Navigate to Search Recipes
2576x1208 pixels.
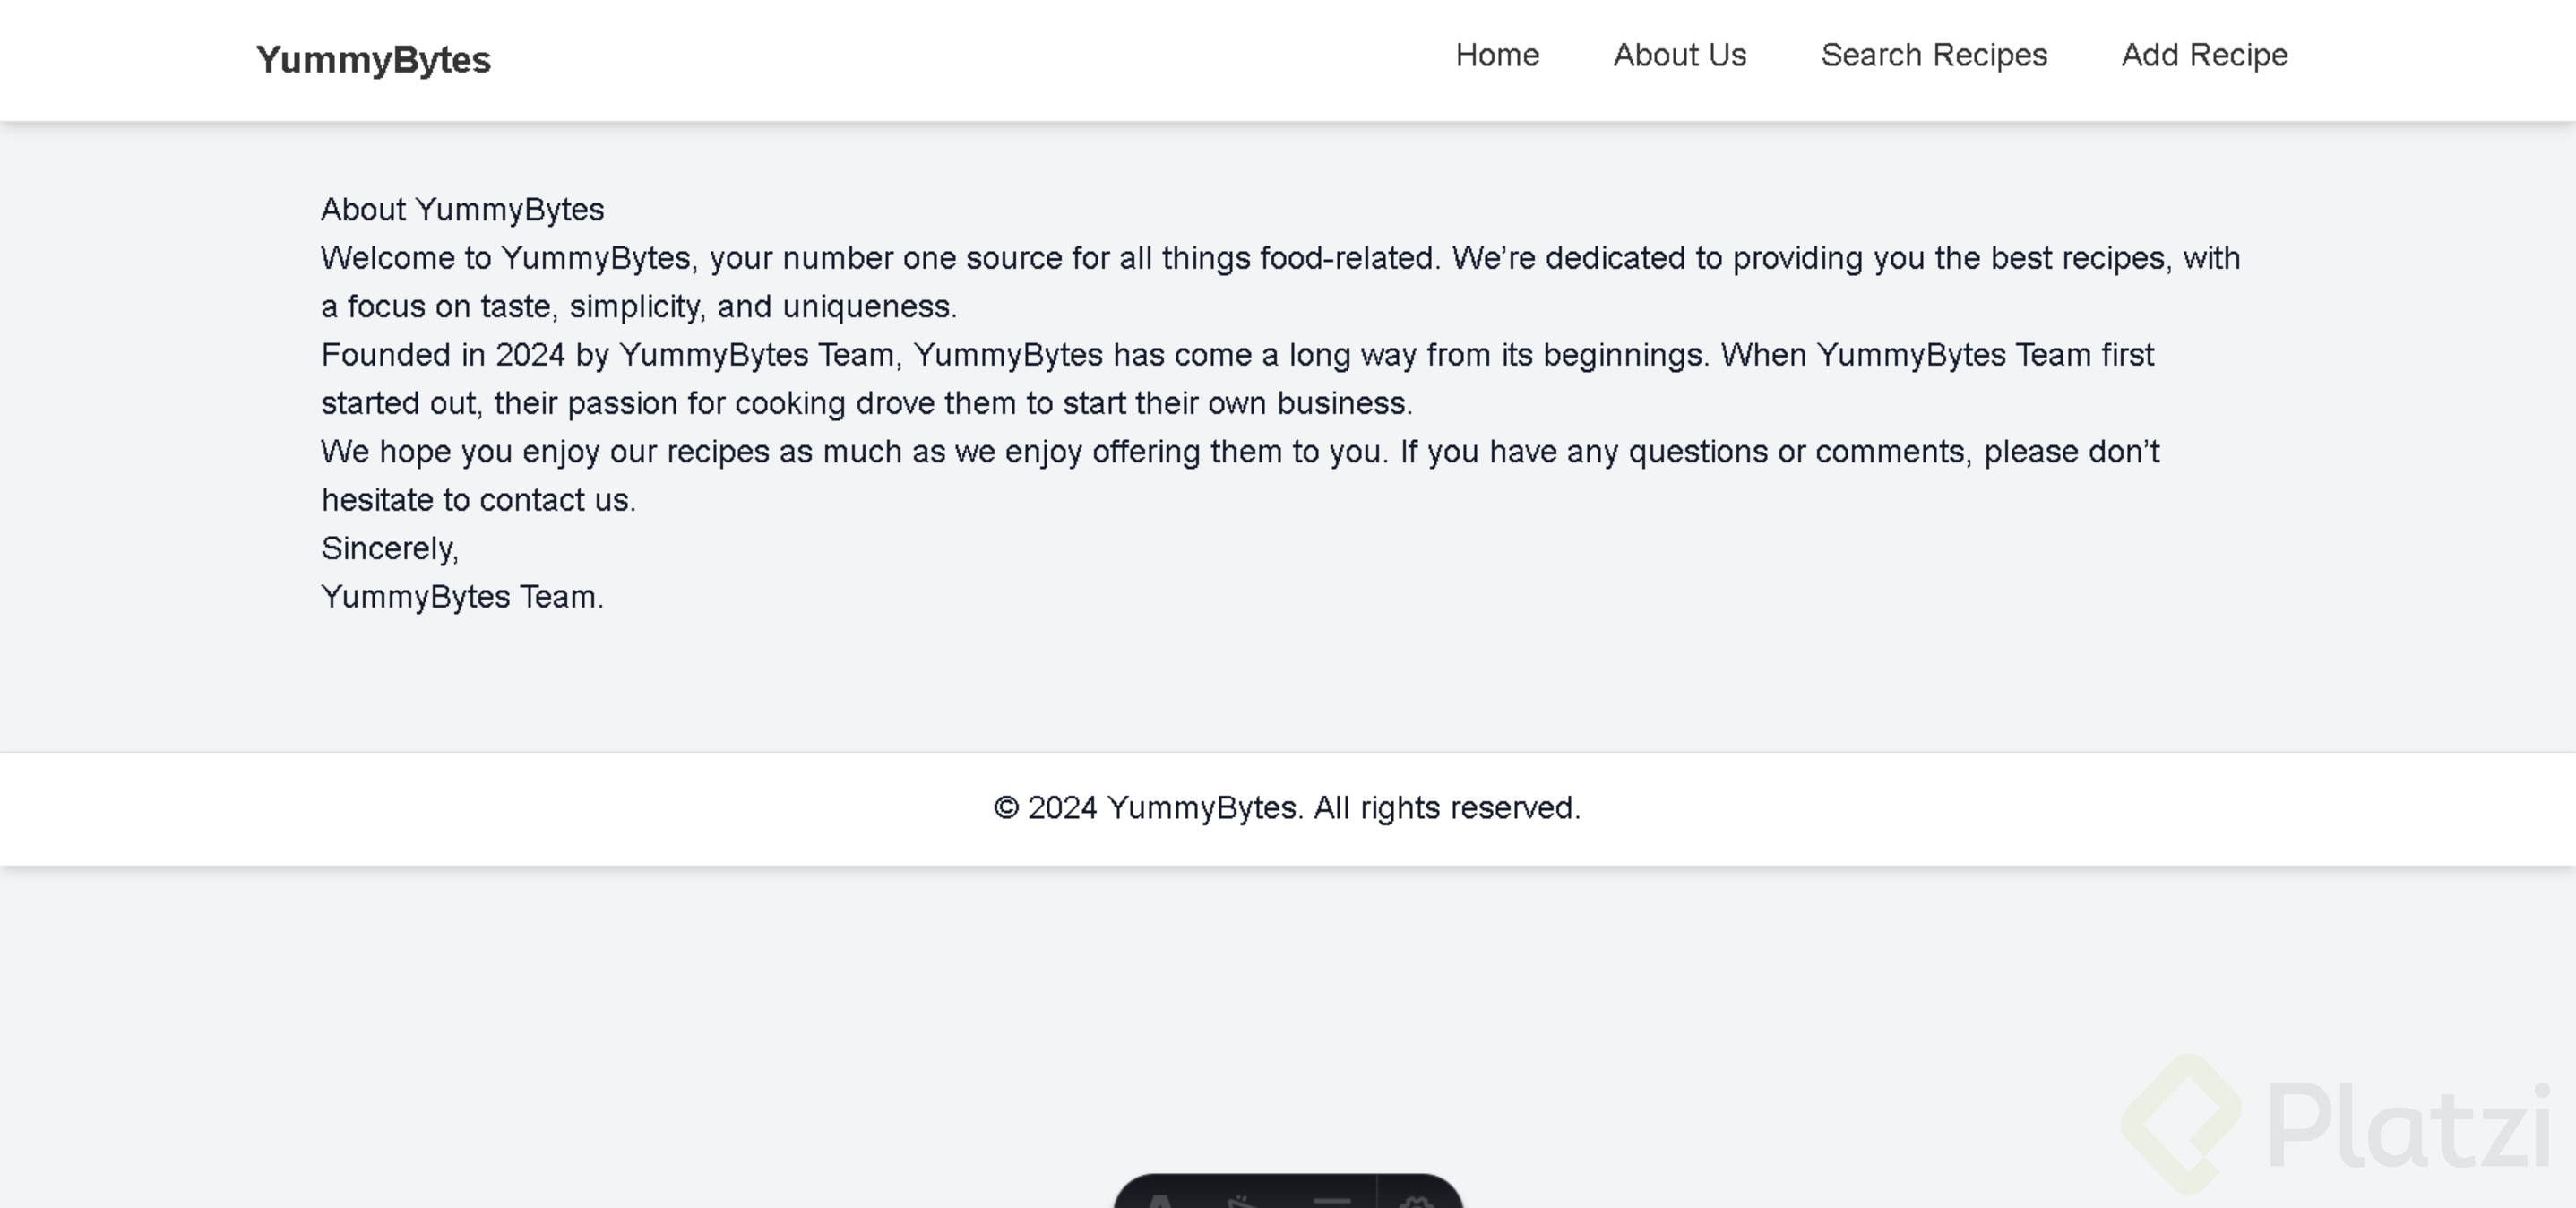[x=1934, y=55]
